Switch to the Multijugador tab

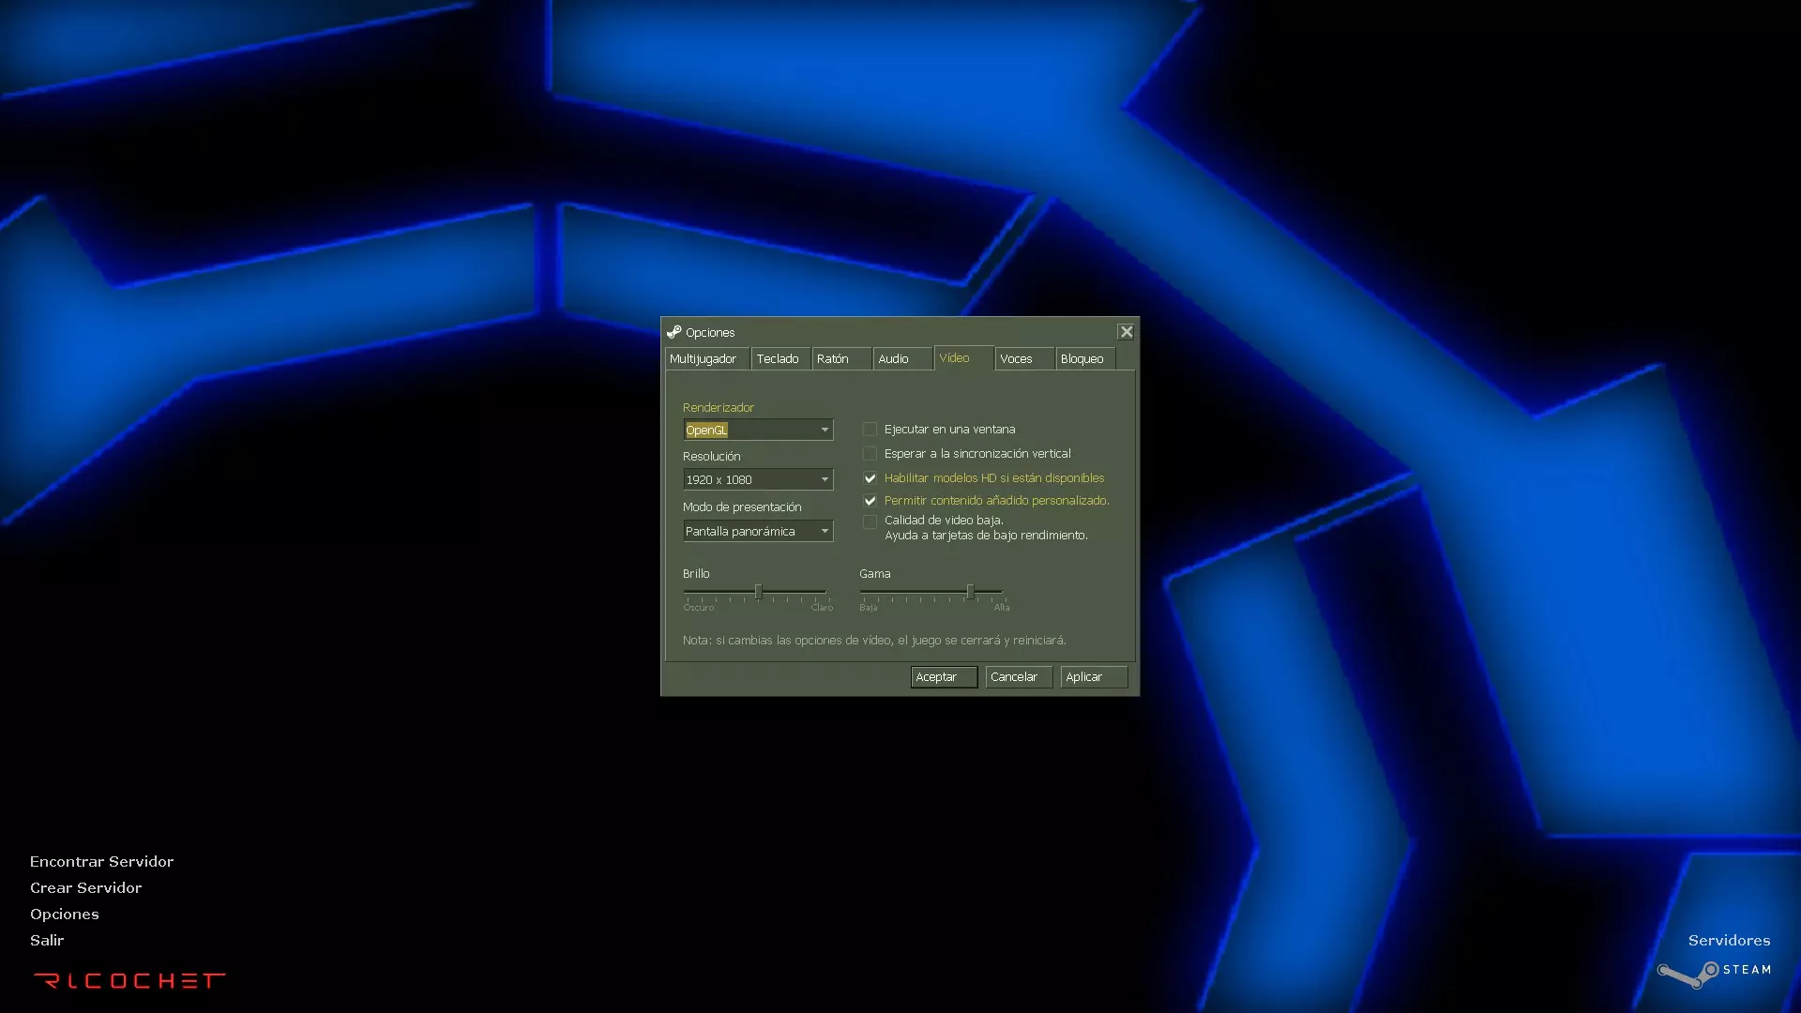coord(704,359)
